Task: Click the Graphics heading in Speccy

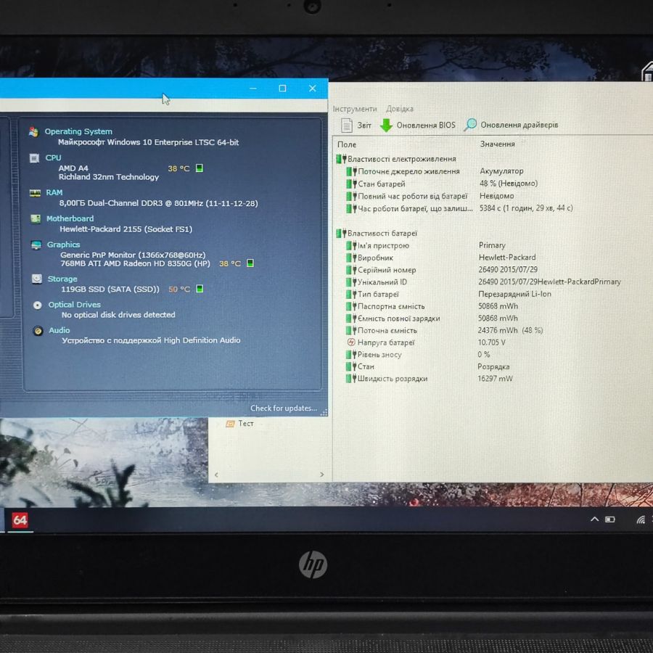Action: click(63, 245)
